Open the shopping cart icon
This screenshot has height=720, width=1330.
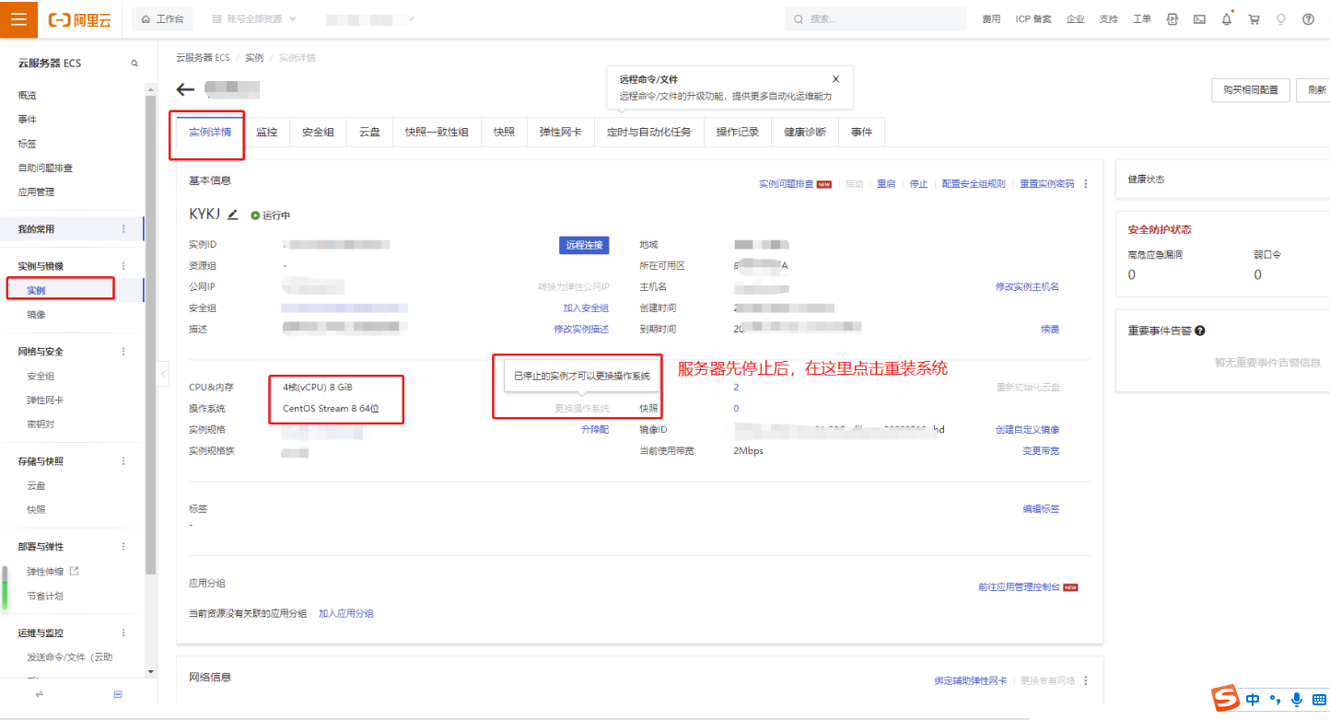point(1254,19)
